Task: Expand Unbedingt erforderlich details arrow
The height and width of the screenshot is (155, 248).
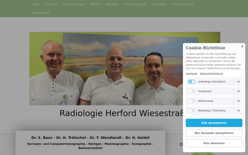Action: coord(238,81)
